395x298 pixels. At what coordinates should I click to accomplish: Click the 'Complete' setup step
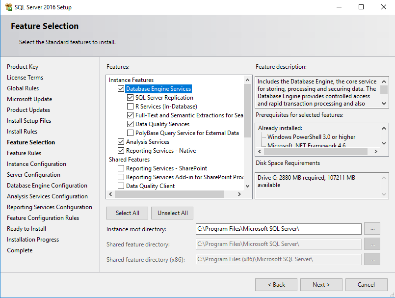pyautogui.click(x=20, y=250)
